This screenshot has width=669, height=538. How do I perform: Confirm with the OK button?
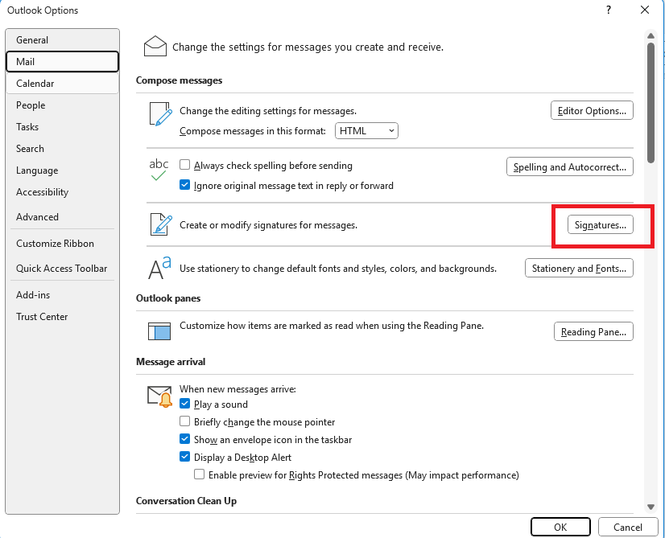coord(560,528)
